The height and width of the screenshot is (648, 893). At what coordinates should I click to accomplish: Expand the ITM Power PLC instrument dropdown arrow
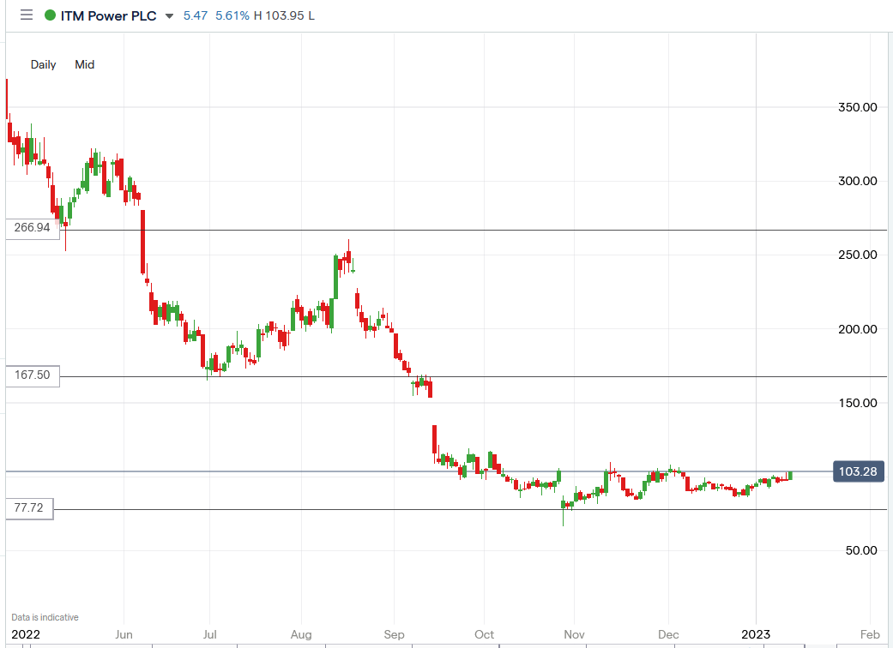click(169, 16)
